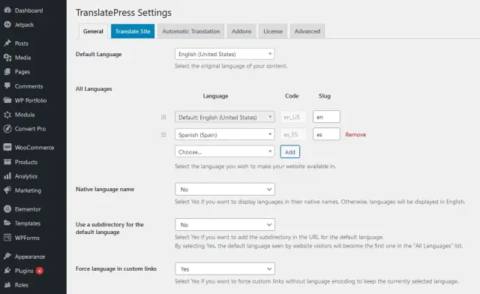Viewport: 480px width, 294px height.
Task: Click the disabled en_US code field
Action: [293, 117]
